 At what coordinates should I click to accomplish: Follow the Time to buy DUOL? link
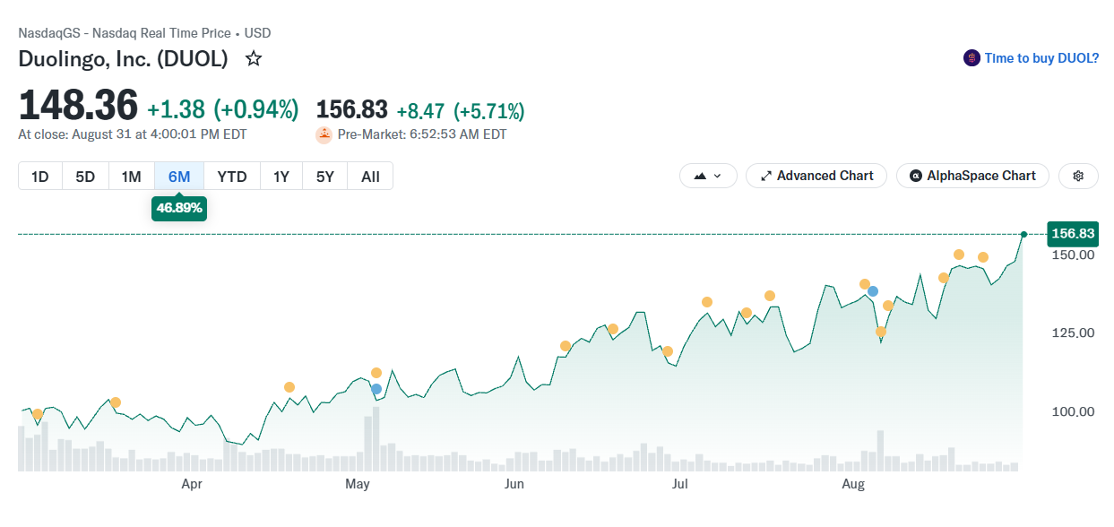pos(1041,58)
